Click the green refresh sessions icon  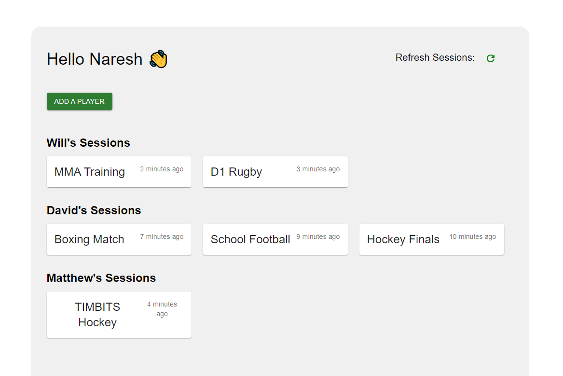pos(491,58)
